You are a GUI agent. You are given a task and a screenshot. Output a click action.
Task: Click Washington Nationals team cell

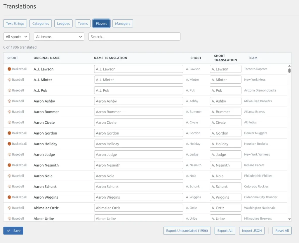point(260,208)
